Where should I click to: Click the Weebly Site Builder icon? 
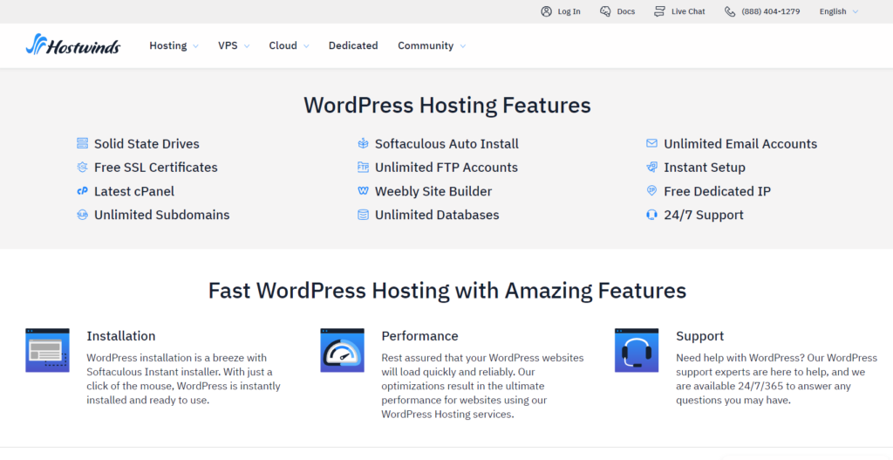click(x=363, y=191)
